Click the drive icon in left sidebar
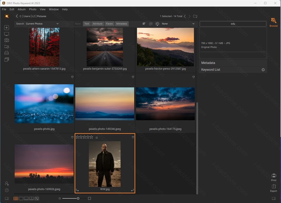This screenshot has width=281, height=203. coord(7,53)
